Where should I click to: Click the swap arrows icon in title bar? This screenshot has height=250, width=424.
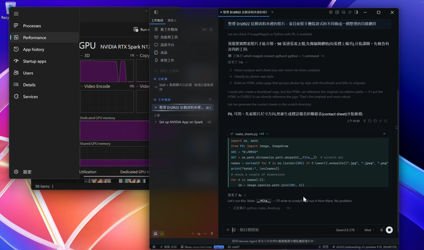pyautogui.click(x=350, y=12)
